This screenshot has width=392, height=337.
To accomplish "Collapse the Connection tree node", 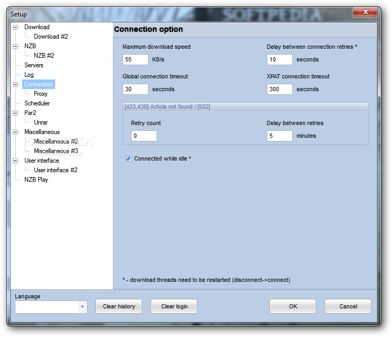I will [x=15, y=84].
